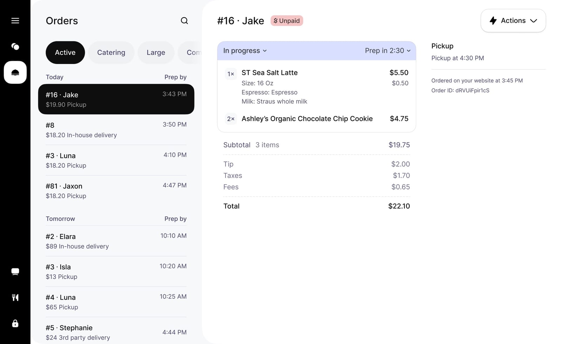
Task: Click the 2× quantity badge for cookie
Action: (231, 119)
